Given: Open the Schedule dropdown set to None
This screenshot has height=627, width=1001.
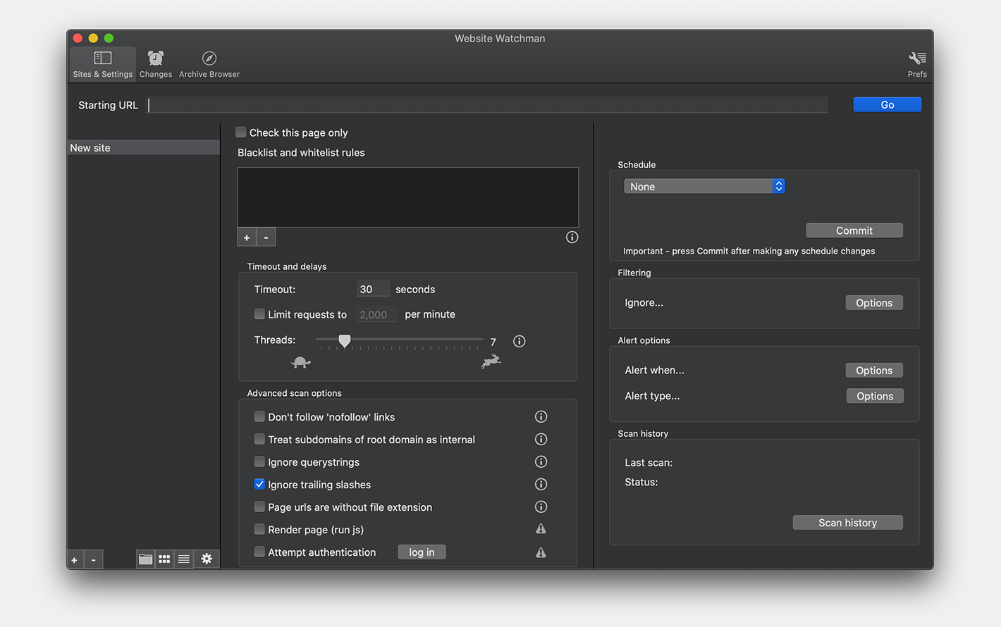Looking at the screenshot, I should tap(704, 186).
